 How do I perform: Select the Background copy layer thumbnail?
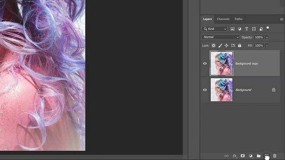[222, 63]
